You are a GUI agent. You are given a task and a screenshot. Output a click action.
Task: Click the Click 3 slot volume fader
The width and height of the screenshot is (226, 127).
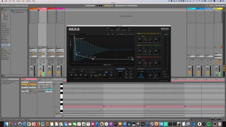coord(160,63)
